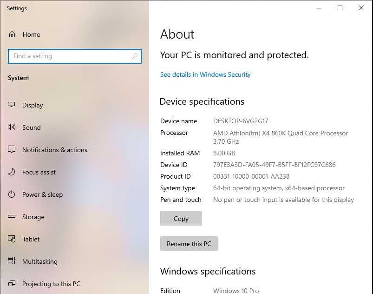Click the Storage drive icon
Screen dimensions: 373x294
(x=12, y=217)
